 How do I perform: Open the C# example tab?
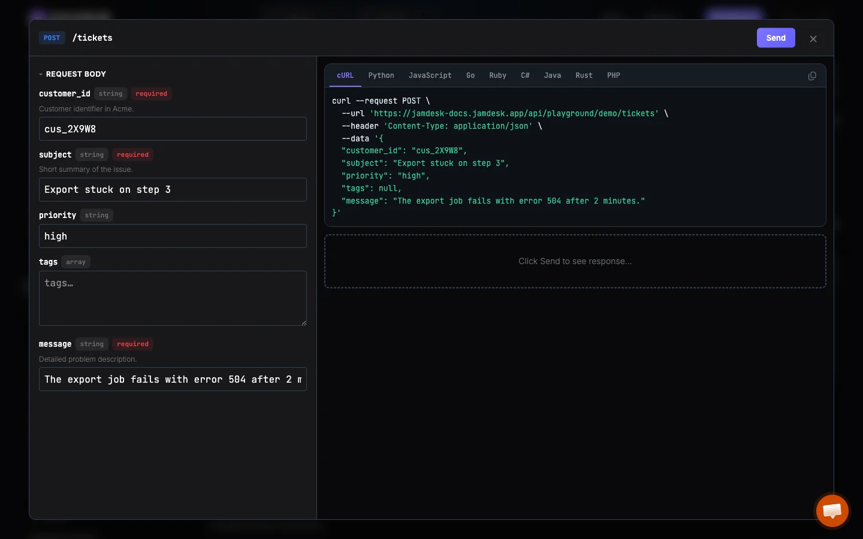click(525, 75)
